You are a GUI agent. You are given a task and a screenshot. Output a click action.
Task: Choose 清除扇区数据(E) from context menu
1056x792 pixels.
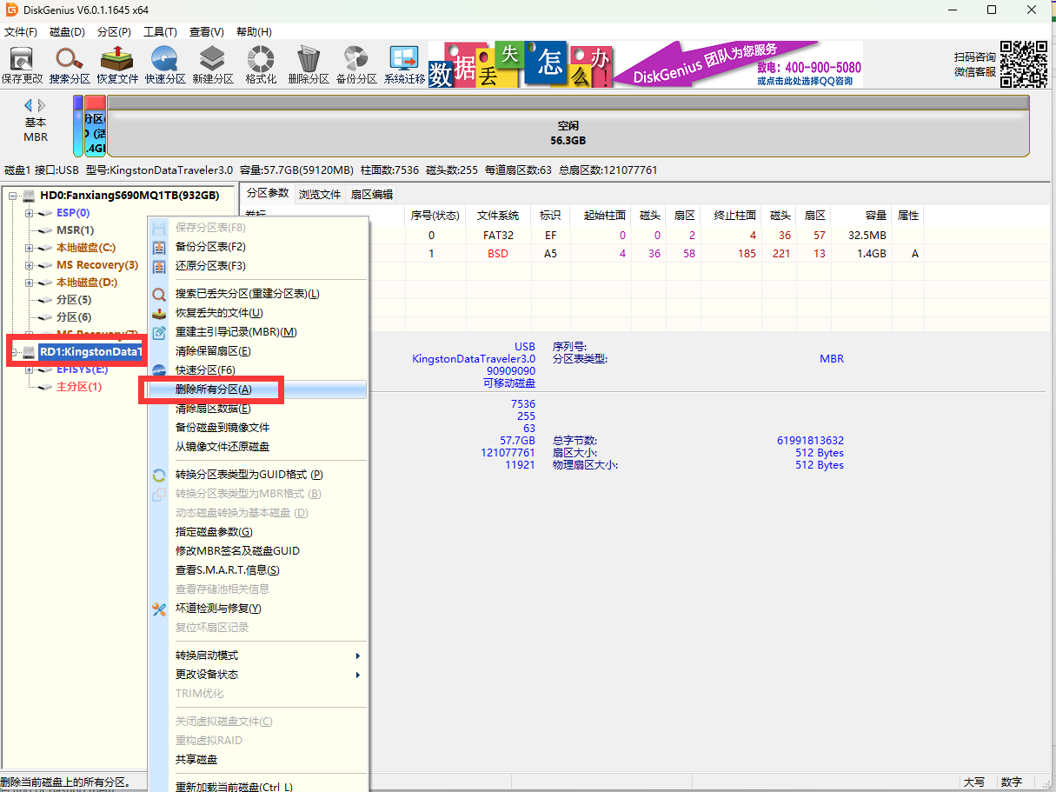point(257,409)
